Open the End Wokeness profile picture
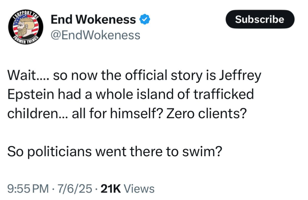The height and width of the screenshot is (200, 308). click(x=25, y=28)
